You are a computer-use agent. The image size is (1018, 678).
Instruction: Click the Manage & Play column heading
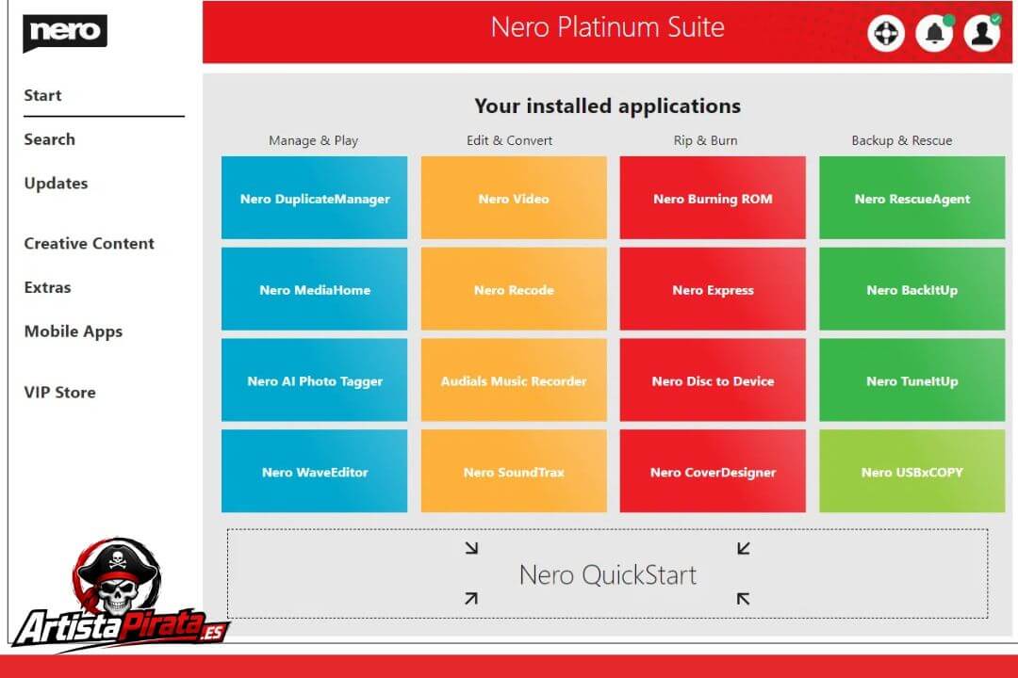[314, 140]
